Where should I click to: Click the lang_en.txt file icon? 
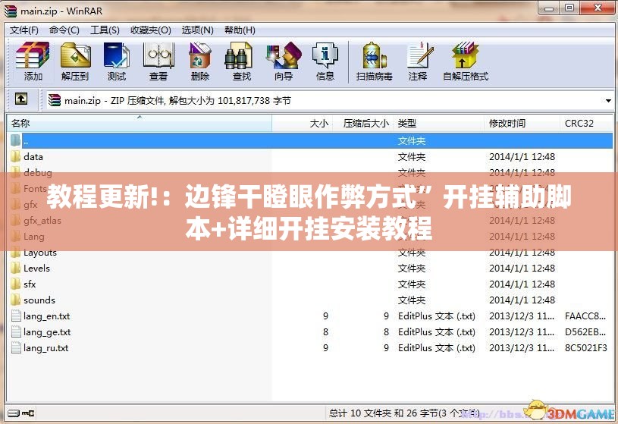click(x=16, y=316)
